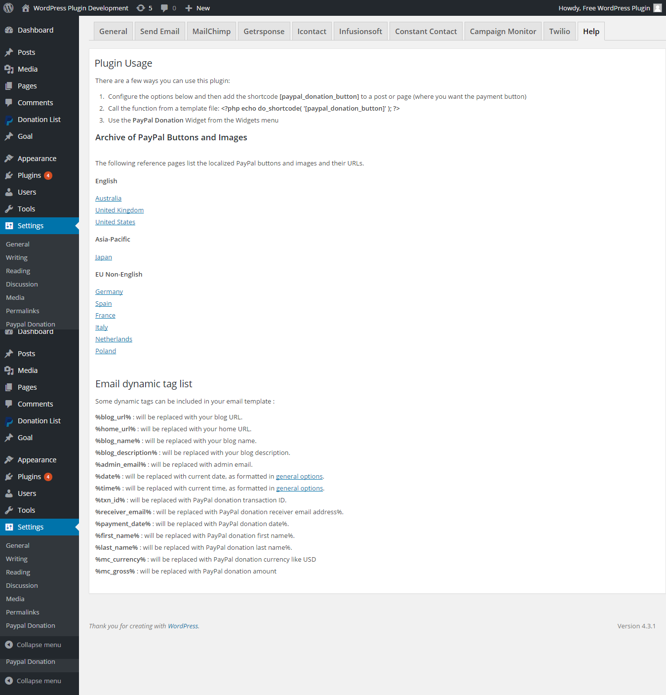The width and height of the screenshot is (666, 695).
Task: Click the Goal pin icon in the upper sidebar menu
Action: click(x=9, y=136)
